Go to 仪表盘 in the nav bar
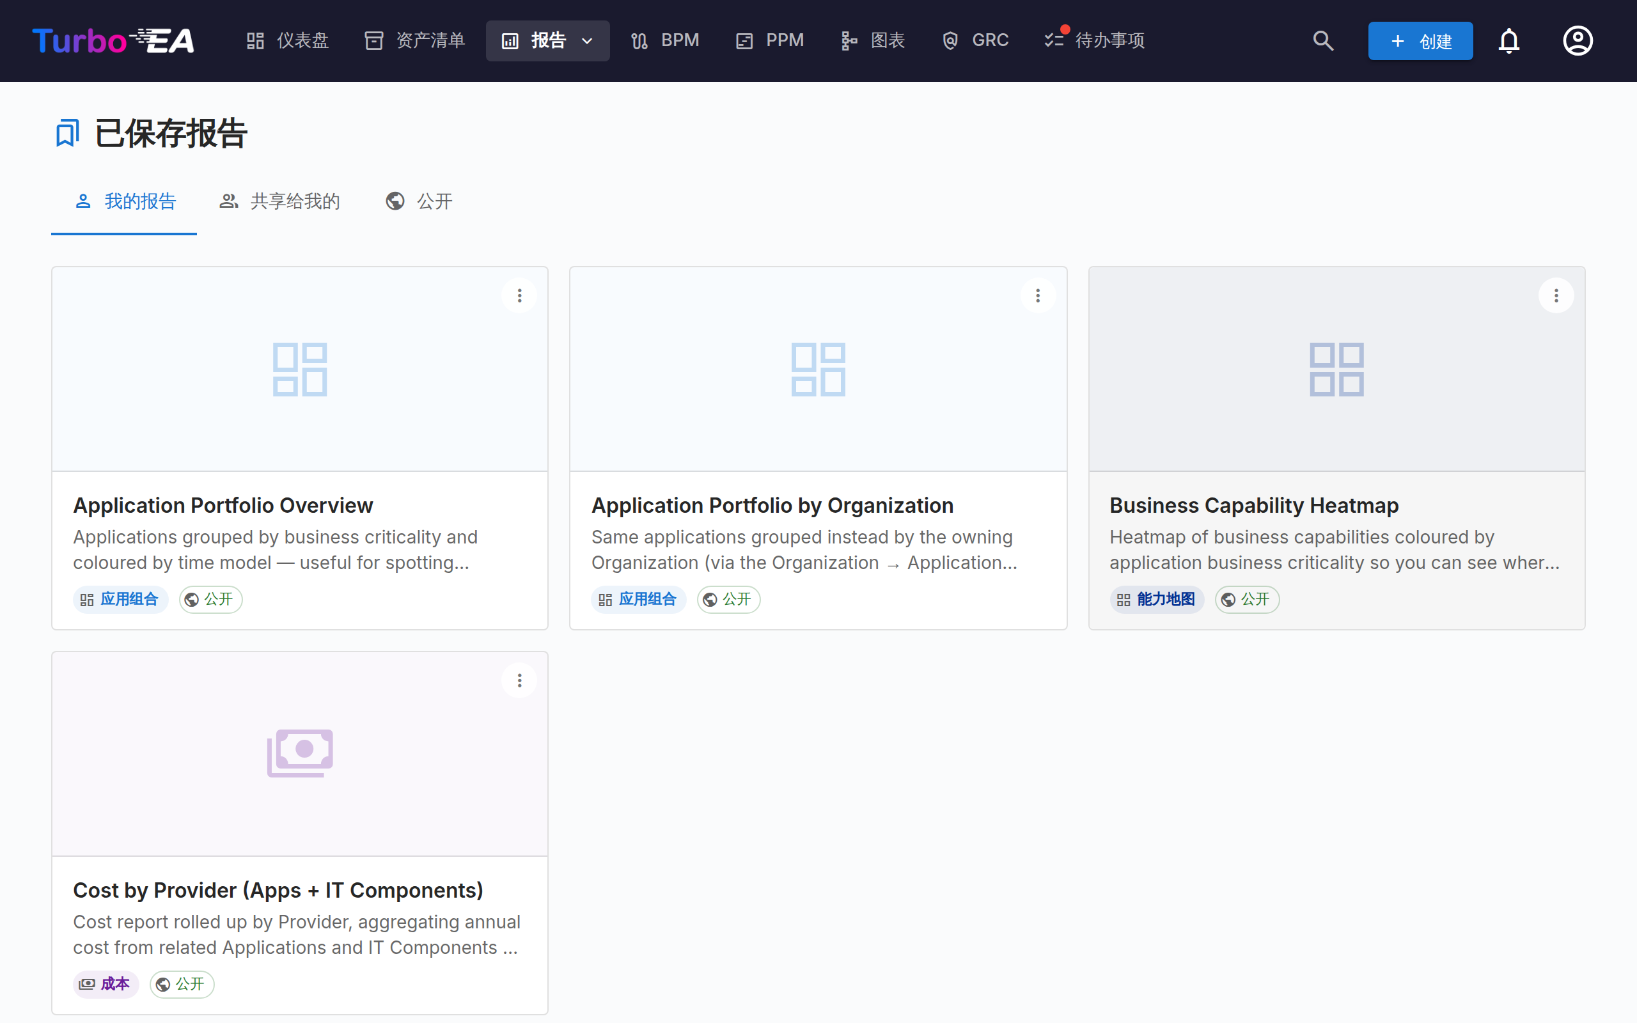The height and width of the screenshot is (1023, 1637). 288,40
